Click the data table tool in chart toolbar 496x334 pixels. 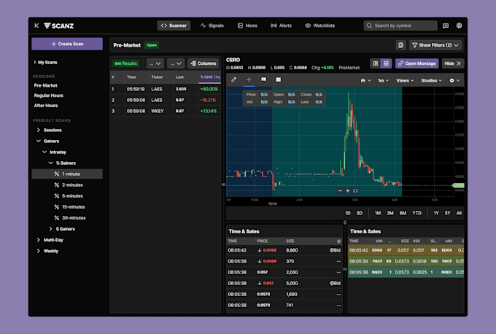[x=278, y=79]
